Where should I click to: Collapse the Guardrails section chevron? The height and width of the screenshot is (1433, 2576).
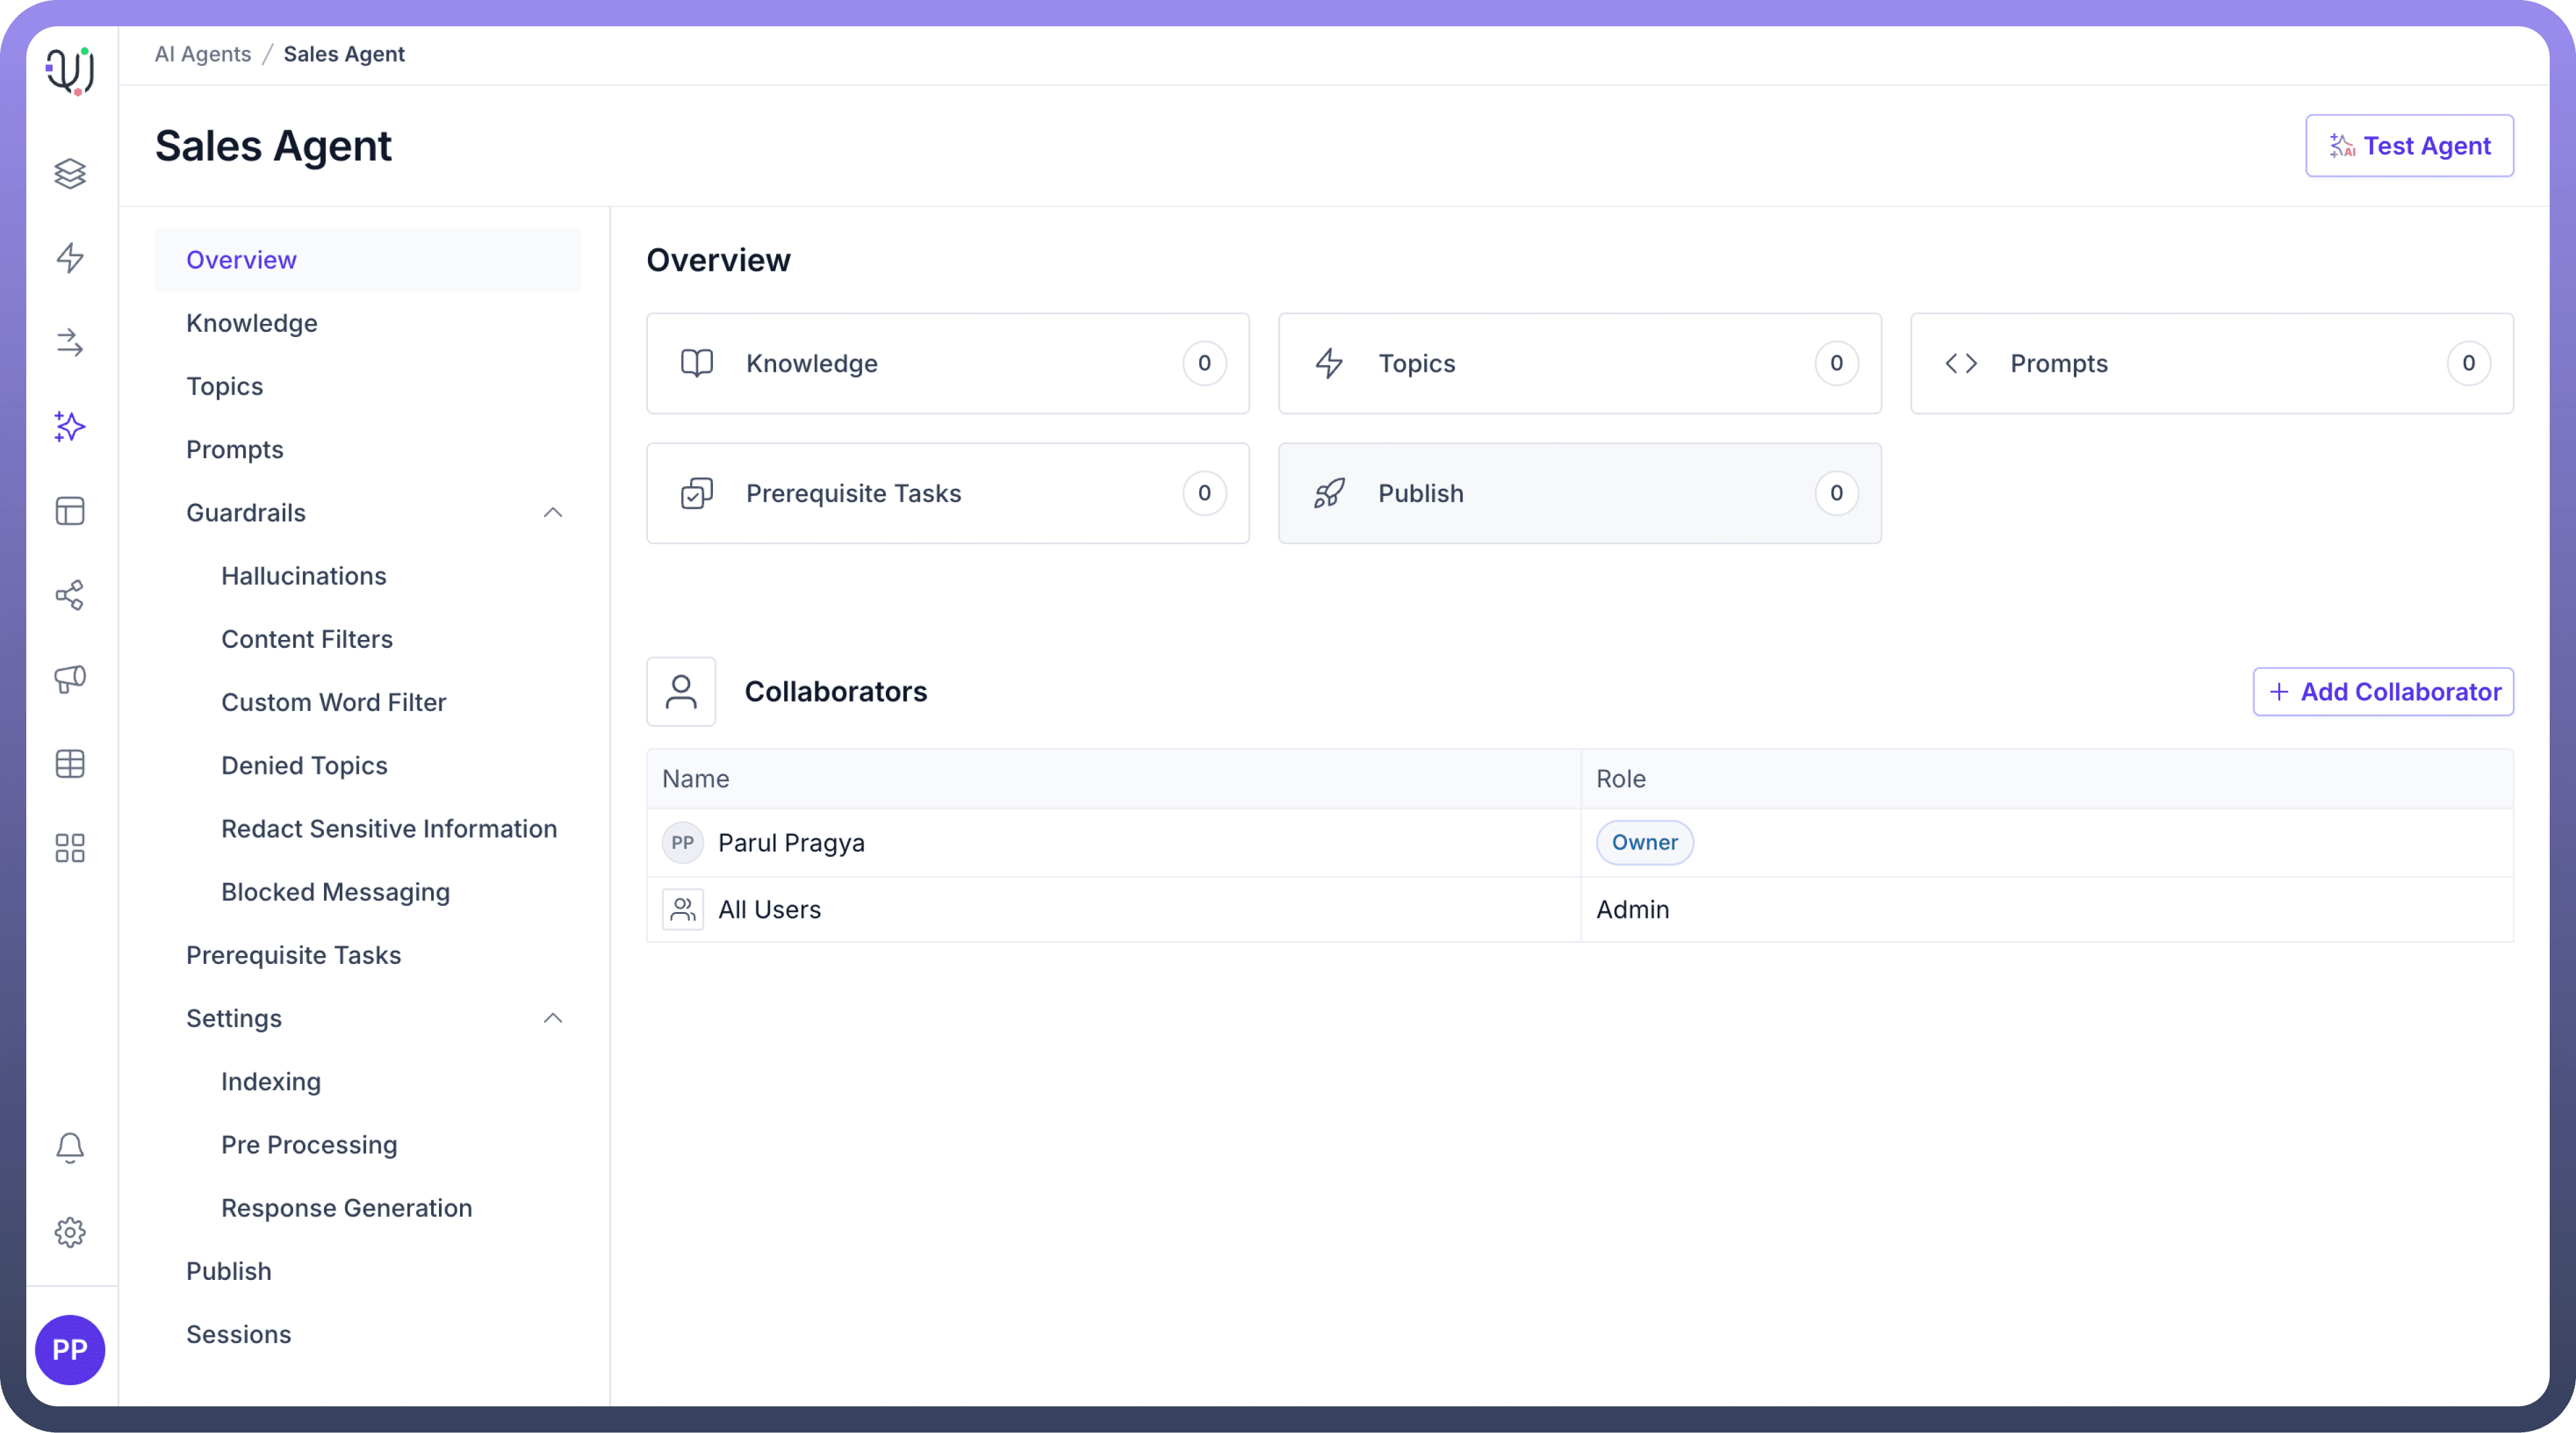553,513
